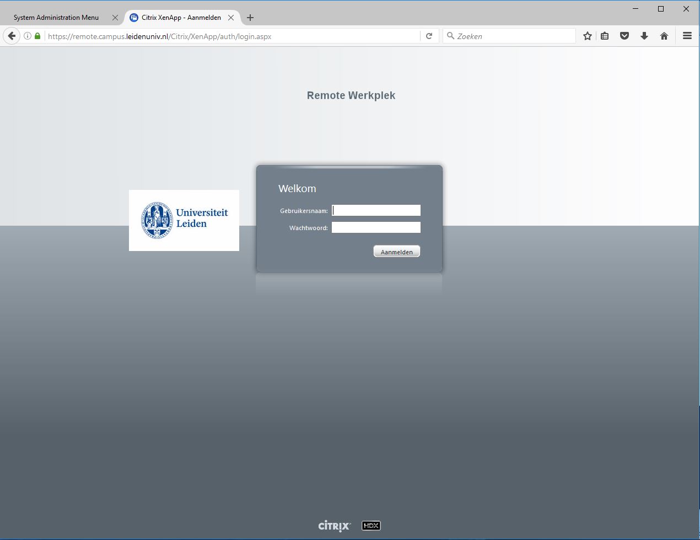Click the Aanmelden login button

click(x=397, y=252)
